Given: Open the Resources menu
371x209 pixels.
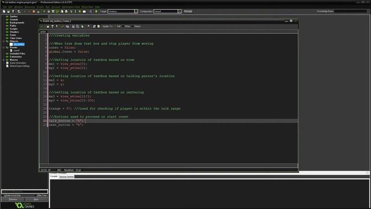Looking at the screenshot, I should [x=30, y=7].
